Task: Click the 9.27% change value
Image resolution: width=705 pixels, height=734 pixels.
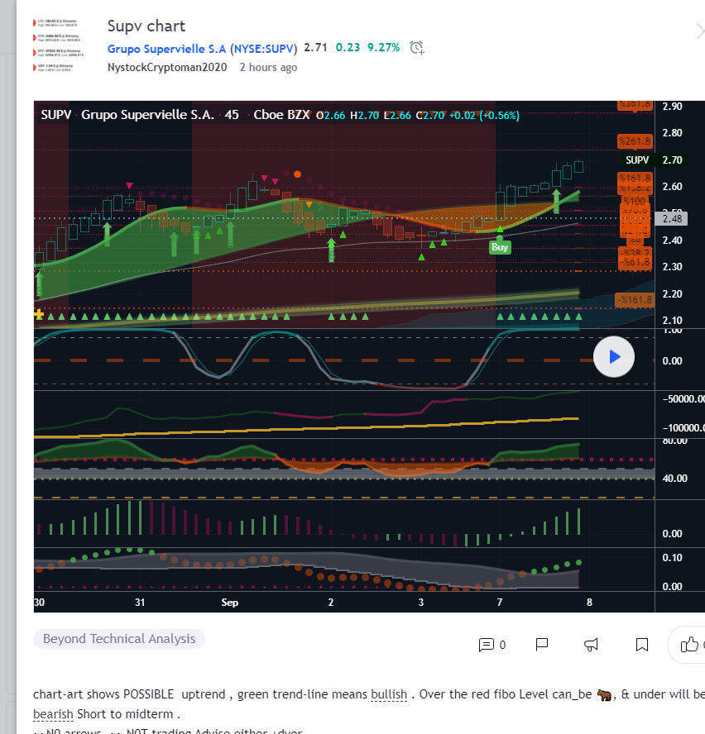Action: click(x=383, y=48)
